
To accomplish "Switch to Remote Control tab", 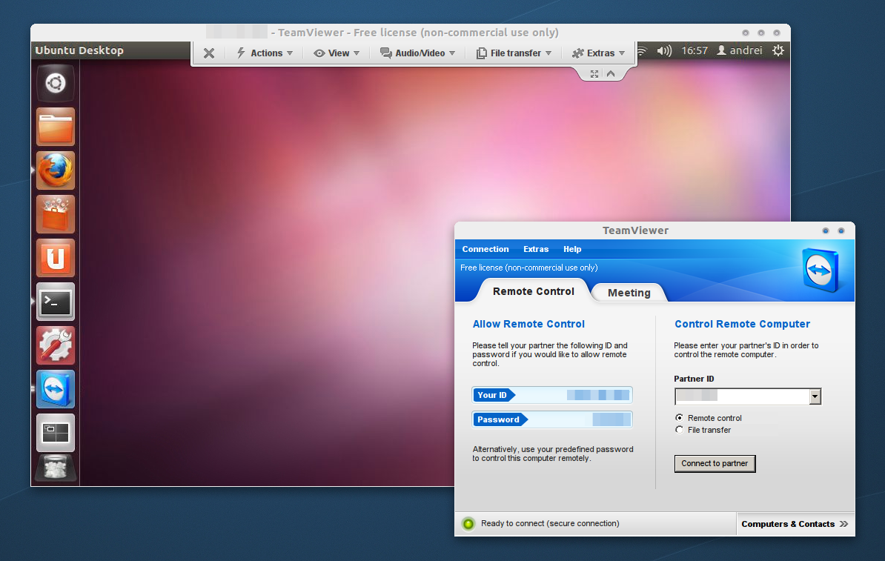I will pos(534,291).
